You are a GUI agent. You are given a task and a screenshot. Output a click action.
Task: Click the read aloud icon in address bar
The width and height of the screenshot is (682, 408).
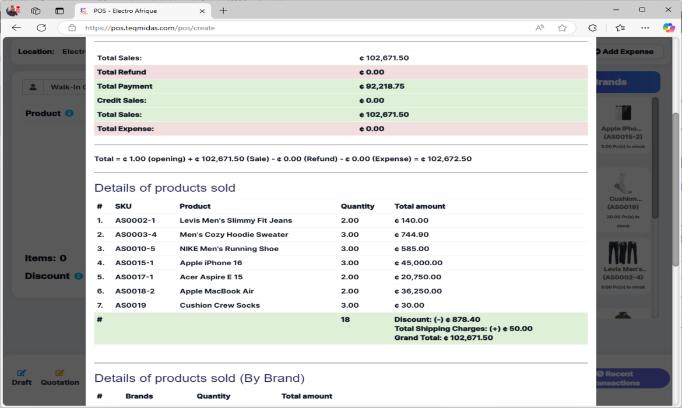coord(540,27)
